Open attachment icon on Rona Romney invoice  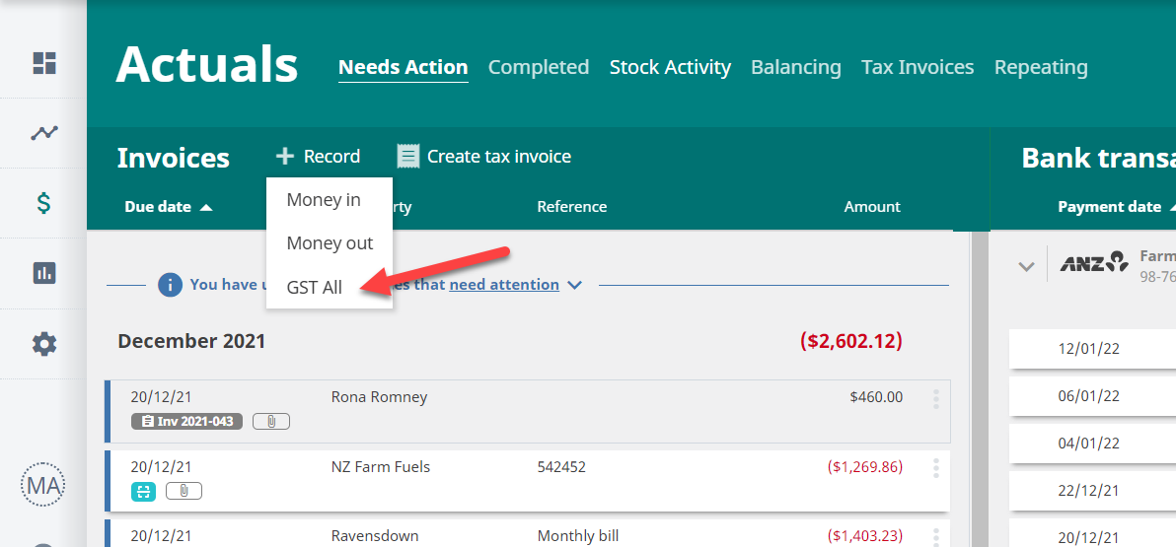click(270, 421)
